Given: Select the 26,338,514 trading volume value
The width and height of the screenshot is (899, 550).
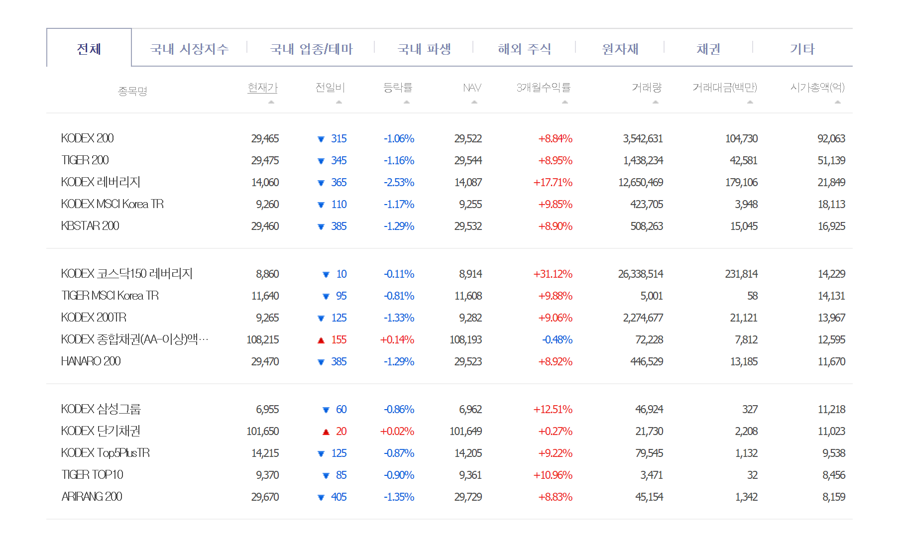Looking at the screenshot, I should (641, 274).
